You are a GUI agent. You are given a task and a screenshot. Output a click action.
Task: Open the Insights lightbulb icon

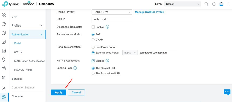tap(4, 60)
